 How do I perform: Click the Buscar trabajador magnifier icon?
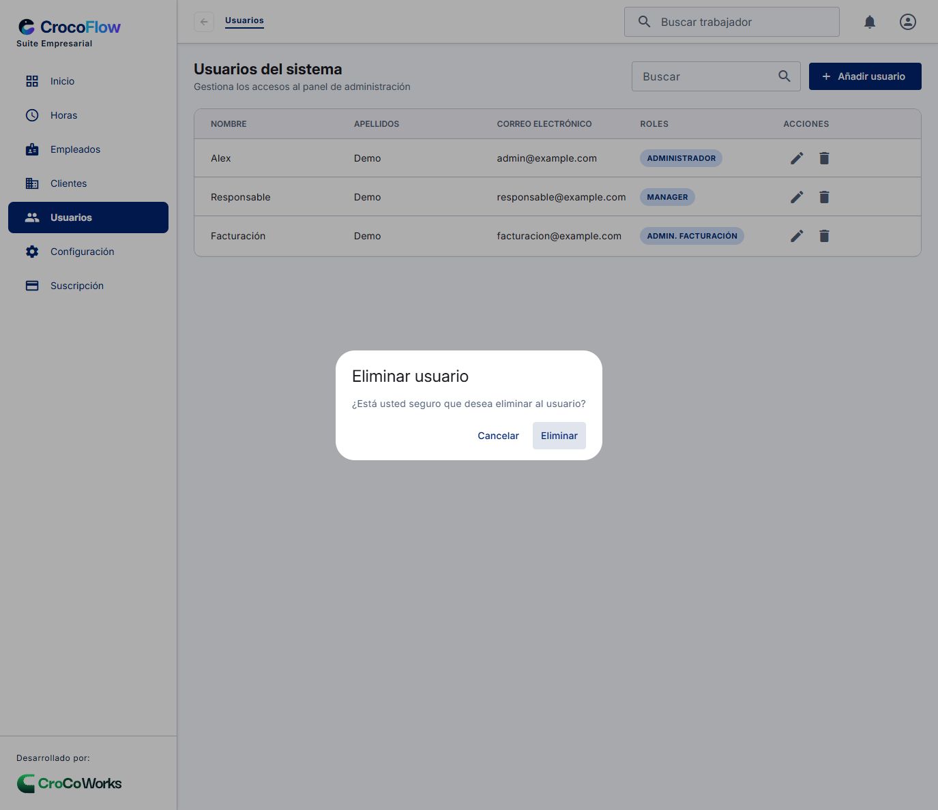click(x=644, y=22)
